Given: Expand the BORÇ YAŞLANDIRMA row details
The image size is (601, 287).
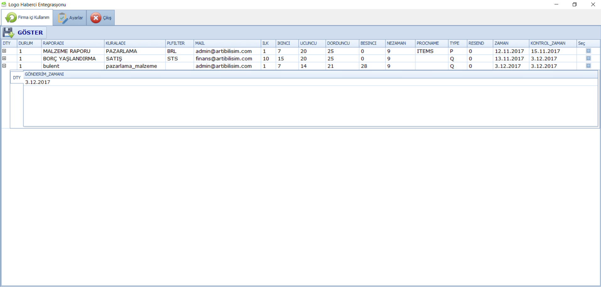Looking at the screenshot, I should [4, 58].
